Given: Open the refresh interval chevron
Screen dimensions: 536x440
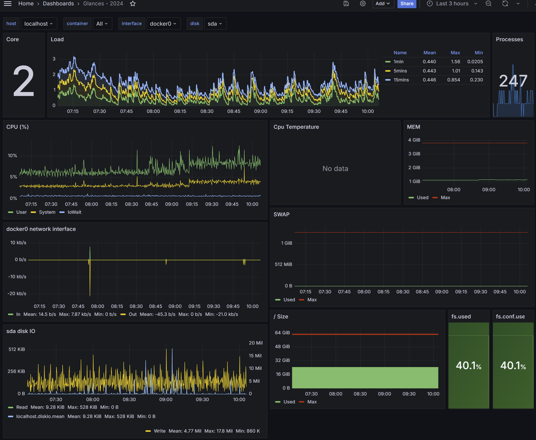Looking at the screenshot, I should [518, 4].
